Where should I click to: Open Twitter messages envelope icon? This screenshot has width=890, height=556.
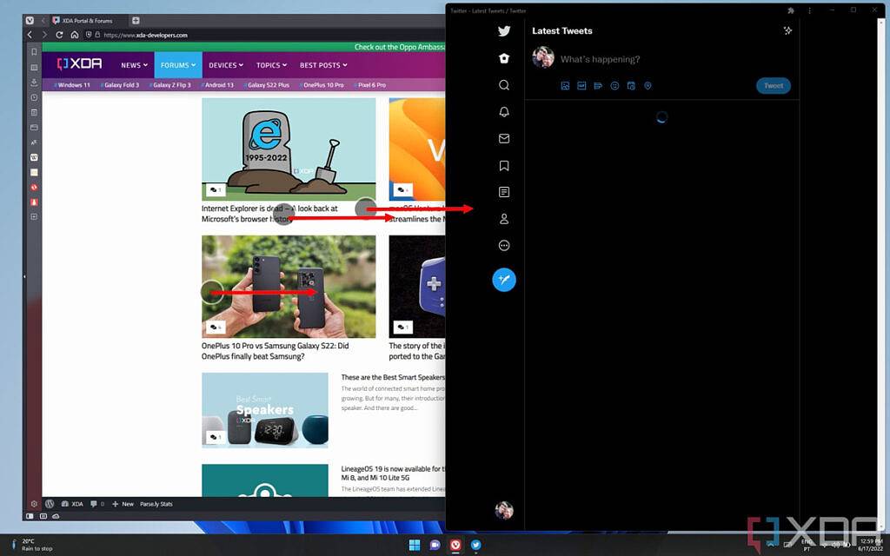504,138
